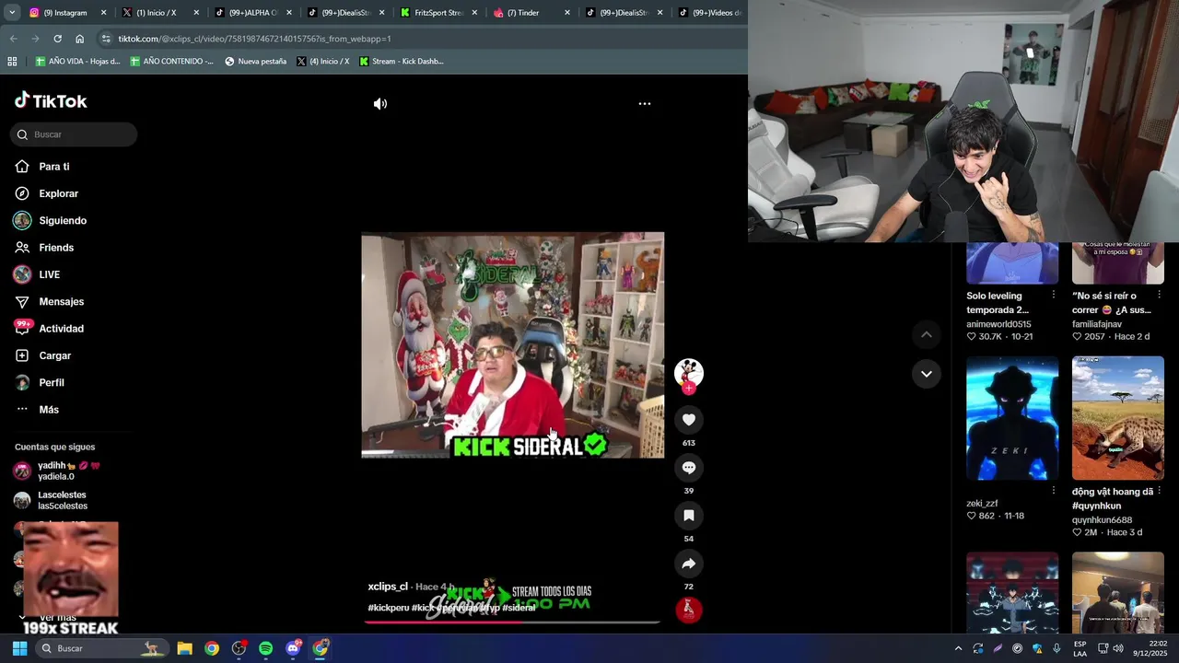Open Stream - Kick Dashboard bookmark

point(402,62)
